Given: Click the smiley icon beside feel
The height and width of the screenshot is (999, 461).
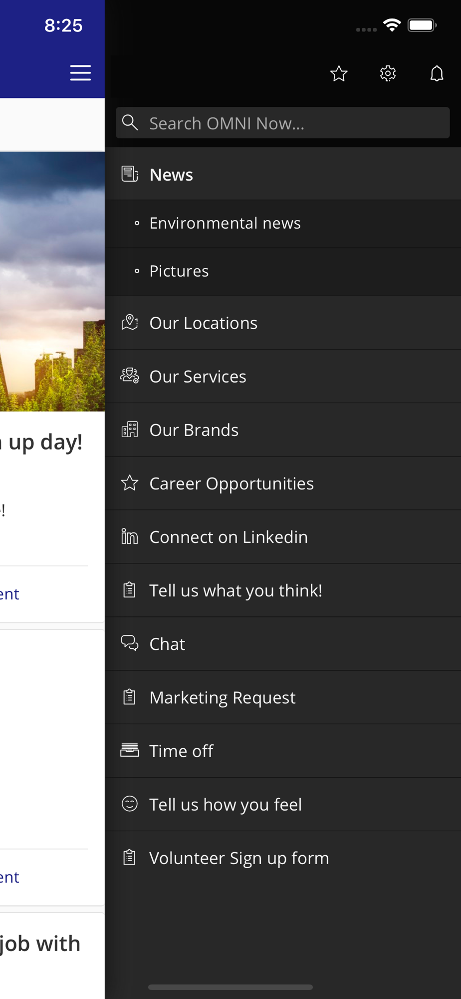Looking at the screenshot, I should 130,804.
